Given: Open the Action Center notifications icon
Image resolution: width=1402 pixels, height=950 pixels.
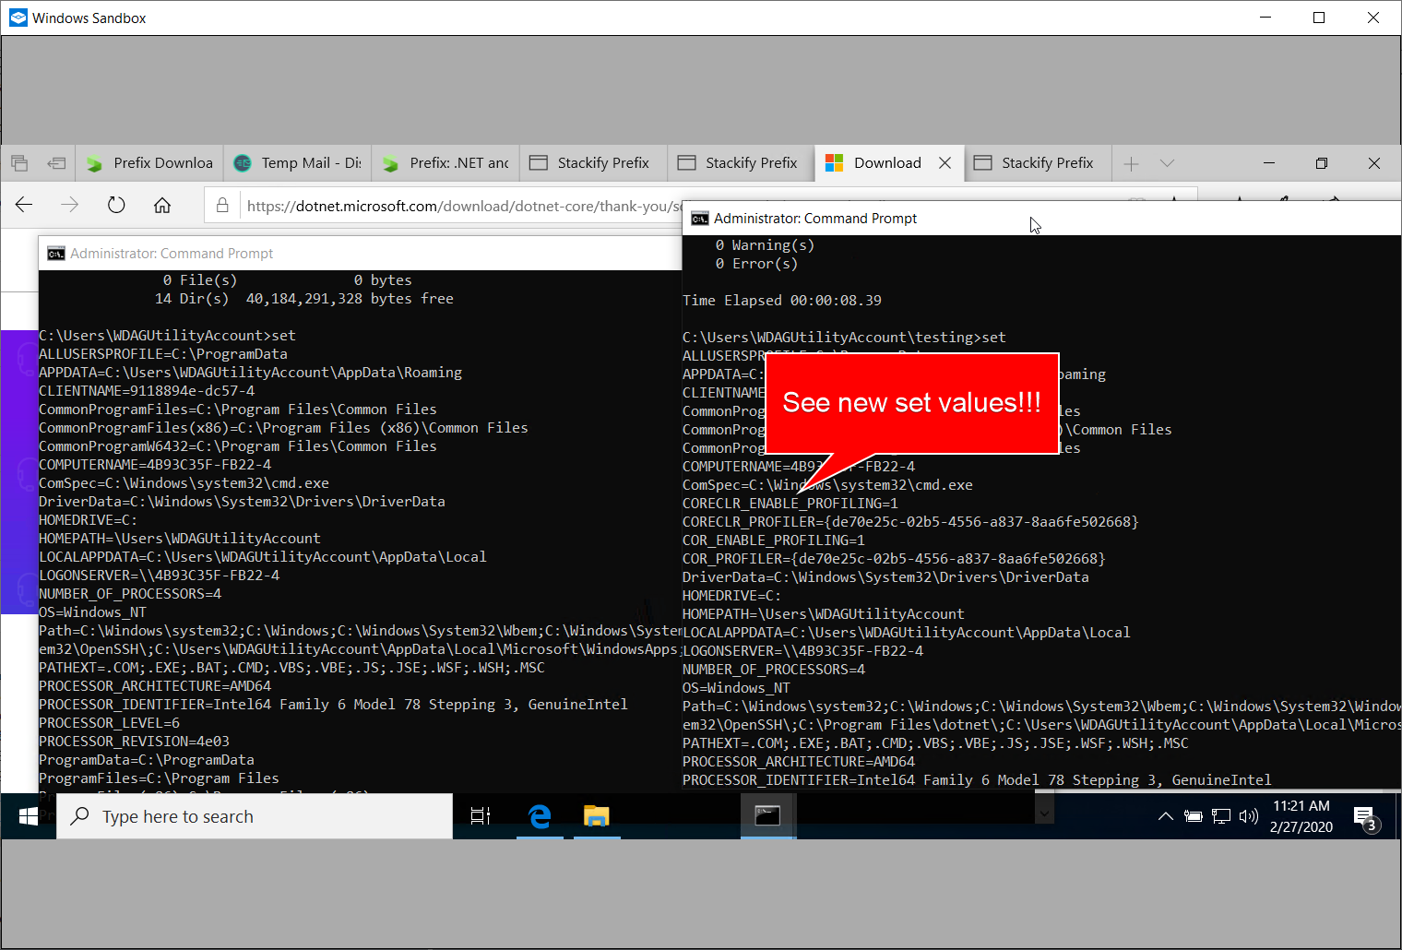Looking at the screenshot, I should [x=1365, y=816].
